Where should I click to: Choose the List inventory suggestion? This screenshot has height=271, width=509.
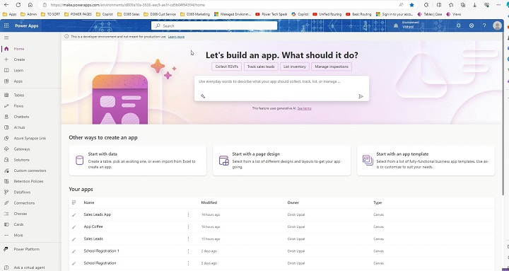coord(294,67)
